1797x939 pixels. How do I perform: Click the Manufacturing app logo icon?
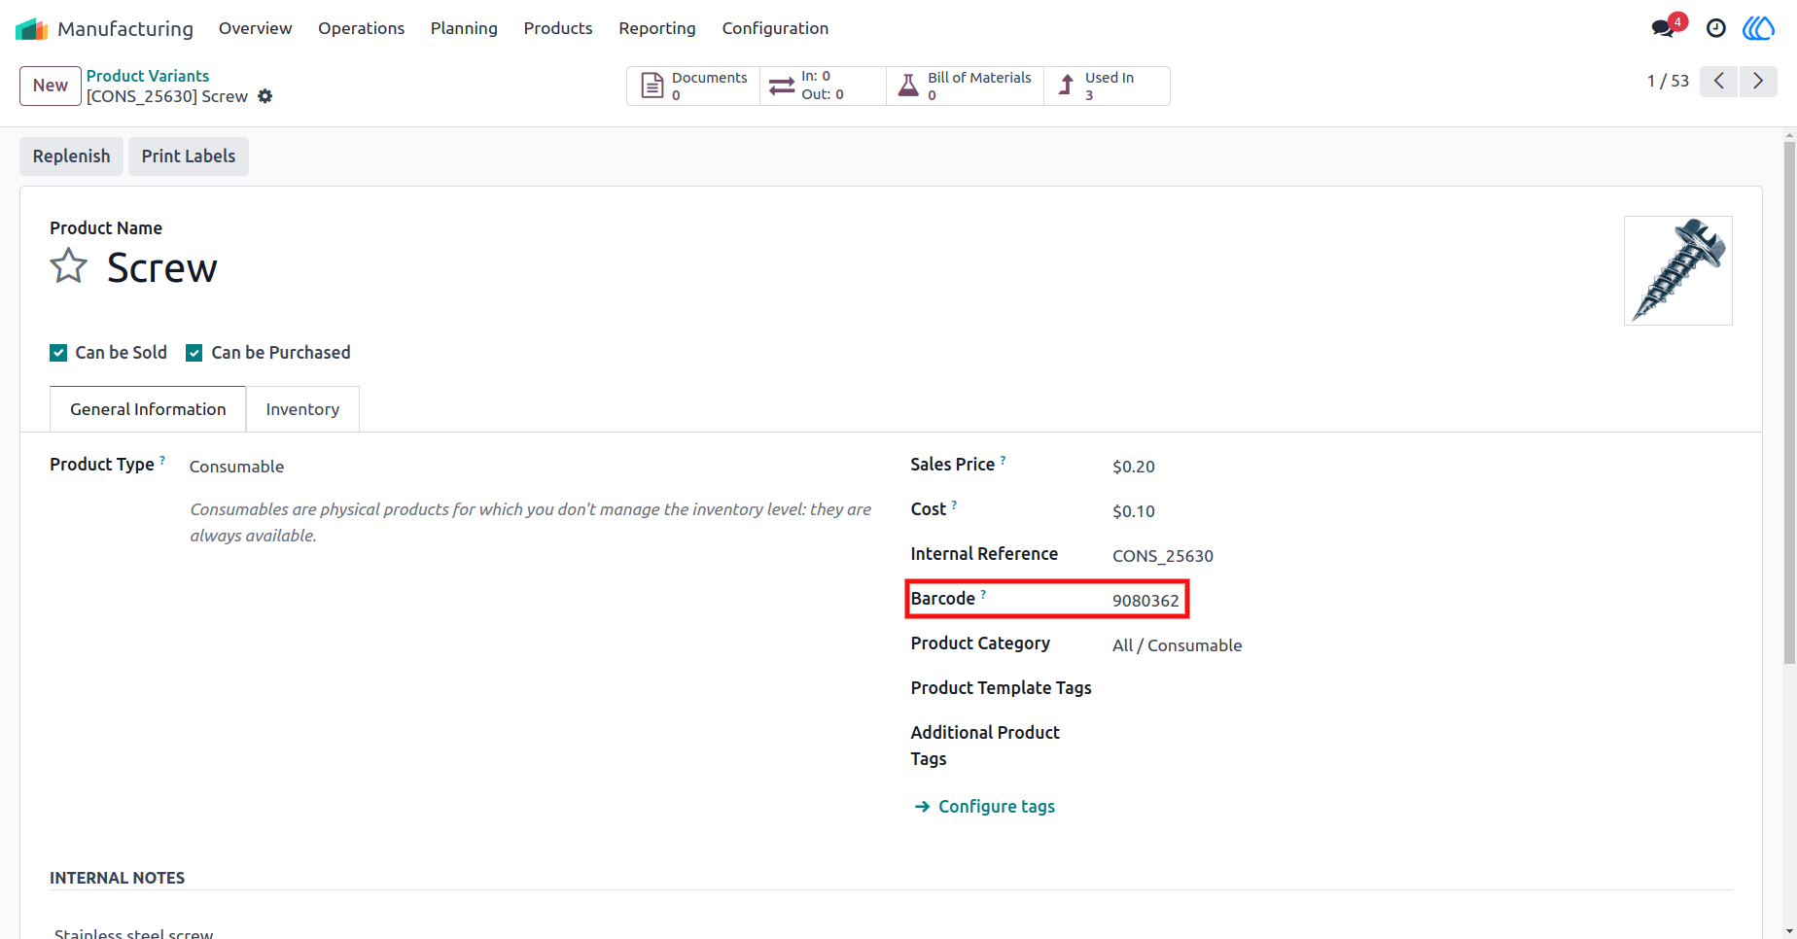coord(31,29)
